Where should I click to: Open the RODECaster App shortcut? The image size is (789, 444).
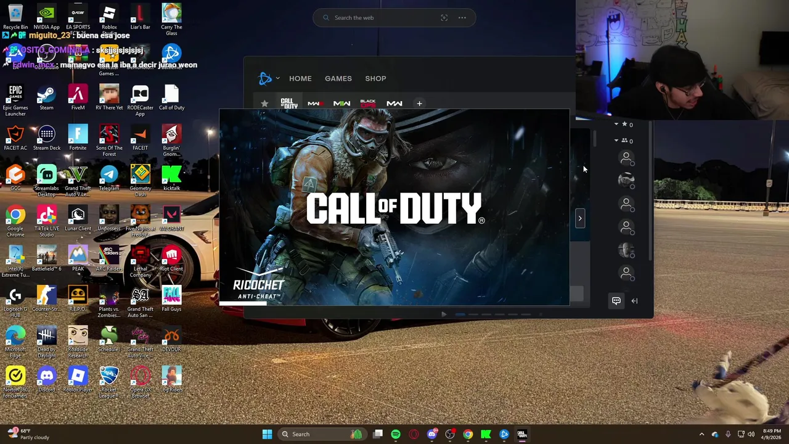tap(140, 101)
